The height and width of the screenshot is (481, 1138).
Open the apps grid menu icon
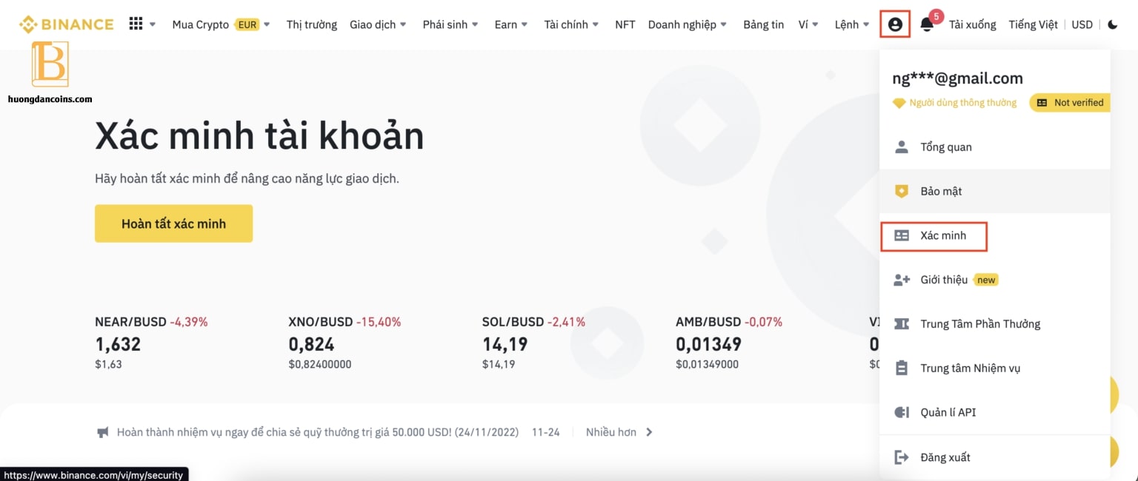tap(136, 24)
